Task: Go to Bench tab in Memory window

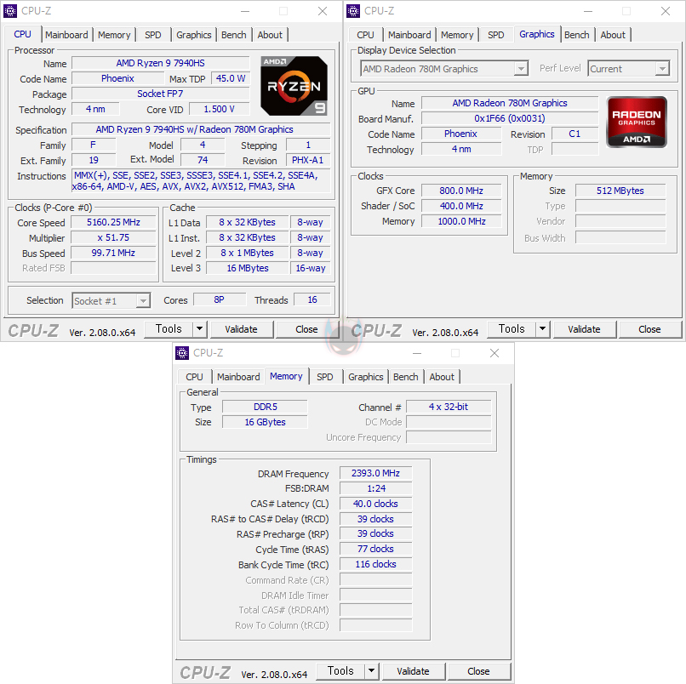Action: (406, 377)
